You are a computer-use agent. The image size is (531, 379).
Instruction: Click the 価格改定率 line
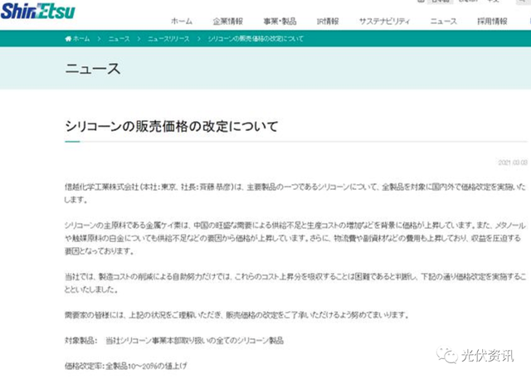pos(125,366)
